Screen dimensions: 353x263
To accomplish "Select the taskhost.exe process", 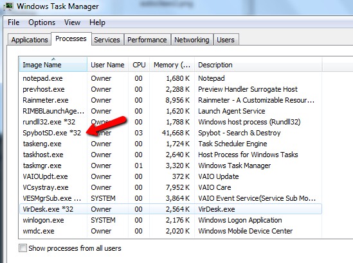I will point(170,155).
